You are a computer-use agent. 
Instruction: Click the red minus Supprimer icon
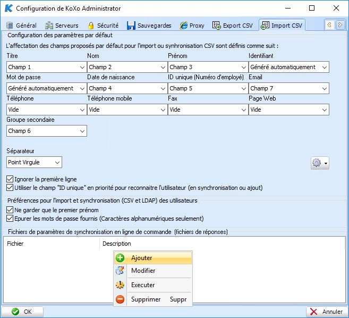[120, 299]
